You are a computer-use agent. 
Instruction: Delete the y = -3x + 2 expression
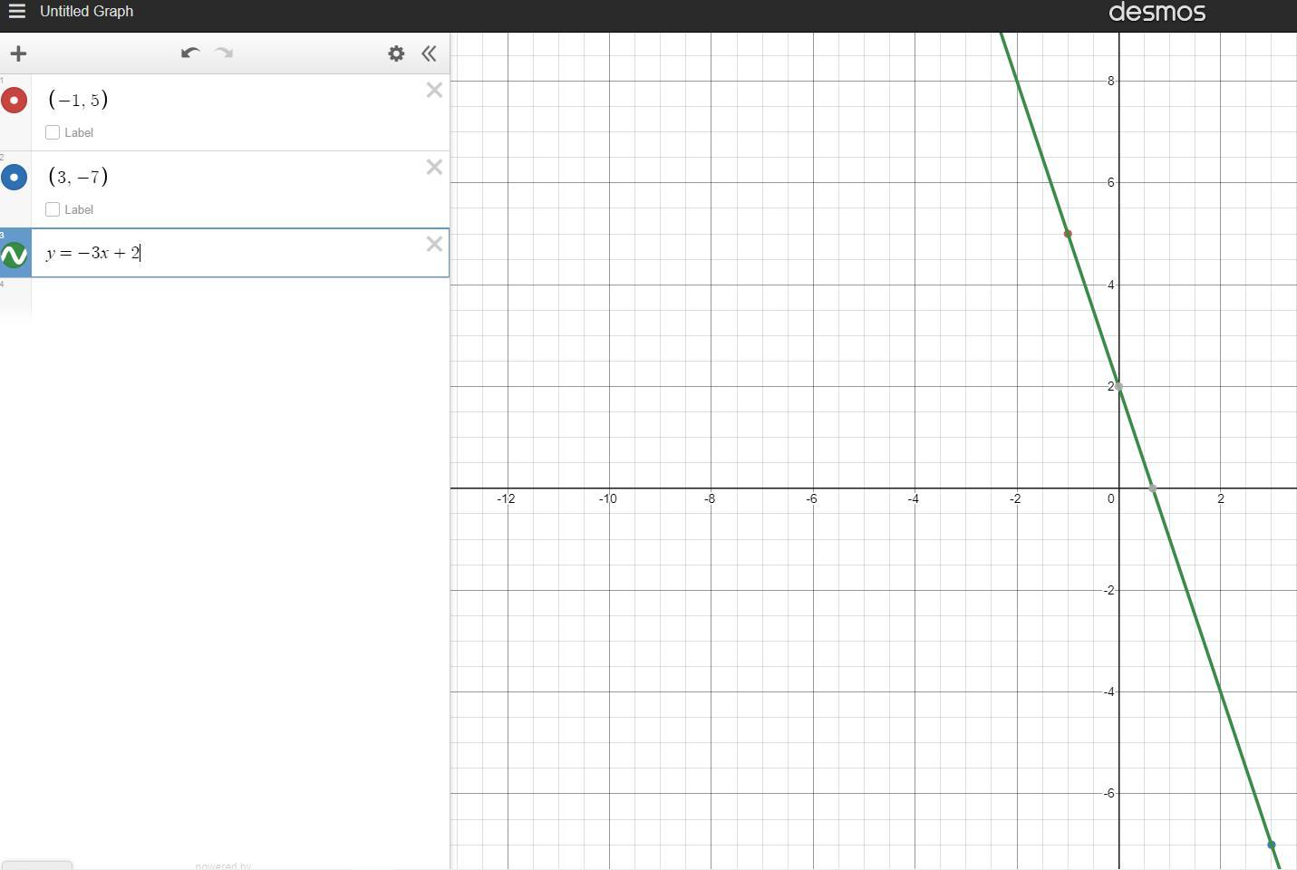pyautogui.click(x=434, y=244)
